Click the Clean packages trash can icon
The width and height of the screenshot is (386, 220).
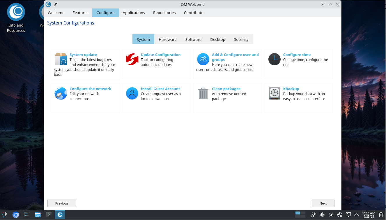point(203,94)
